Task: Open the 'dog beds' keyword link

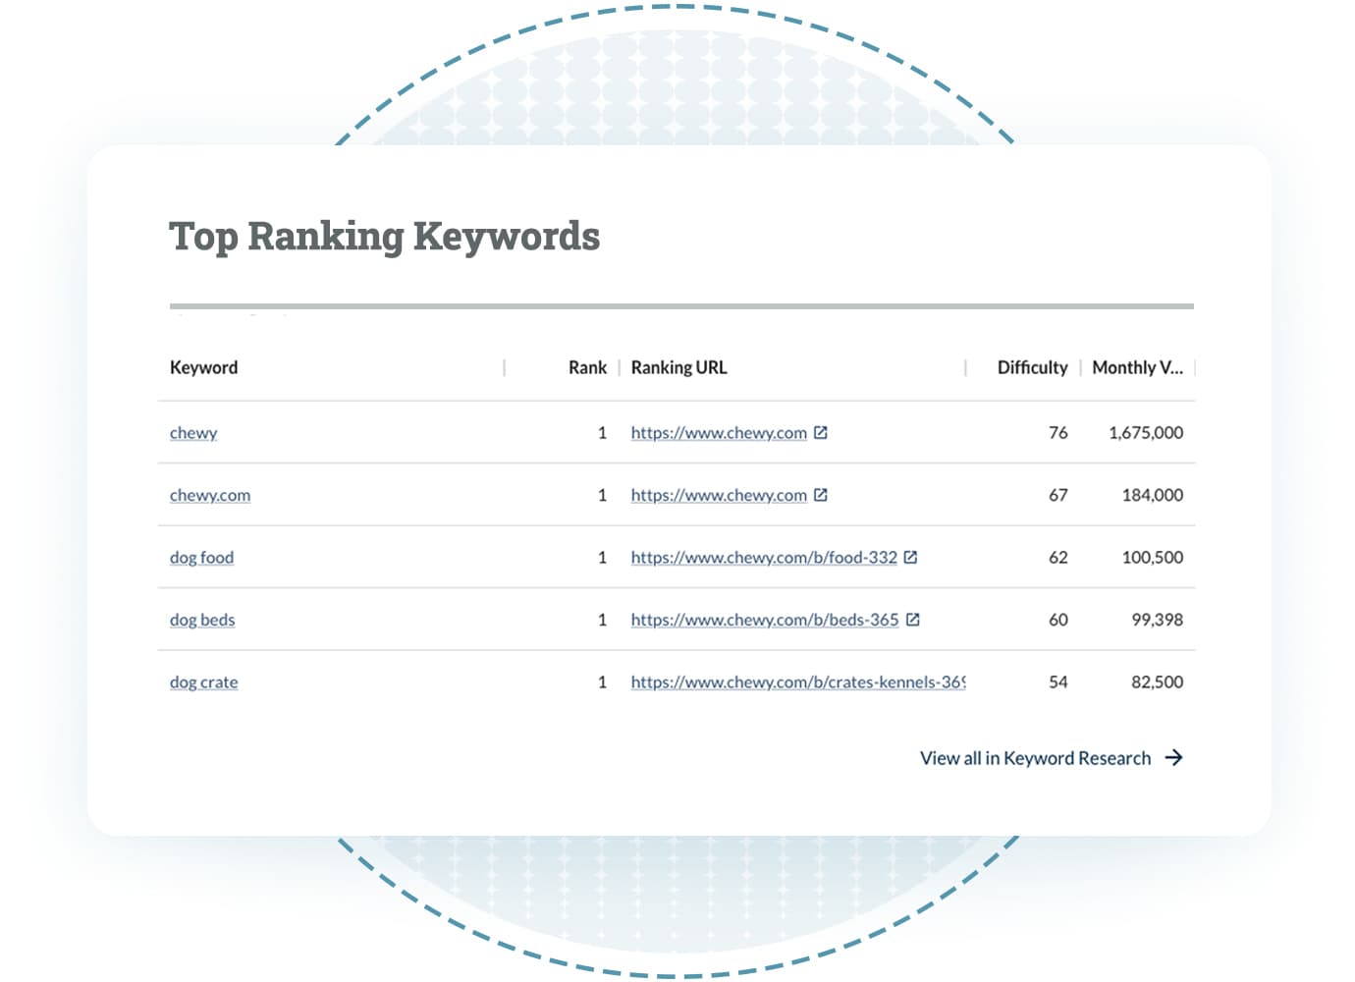Action: click(202, 620)
